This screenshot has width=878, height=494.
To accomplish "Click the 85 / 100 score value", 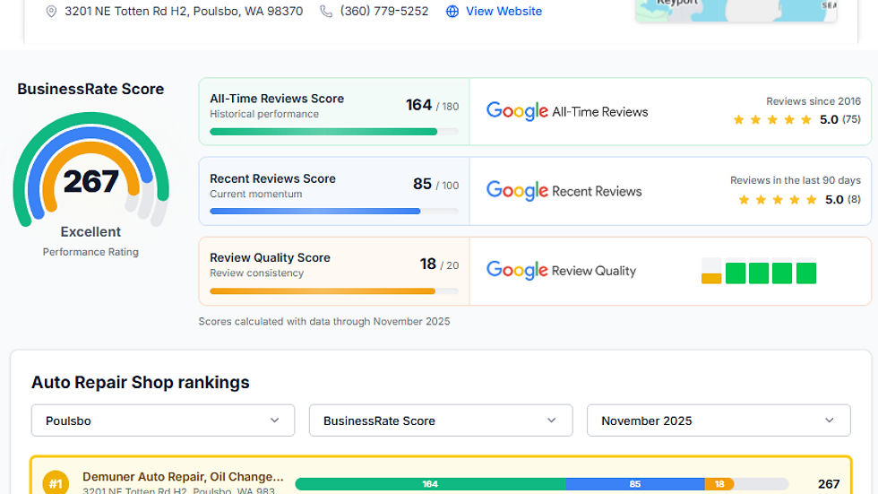I will [x=435, y=185].
